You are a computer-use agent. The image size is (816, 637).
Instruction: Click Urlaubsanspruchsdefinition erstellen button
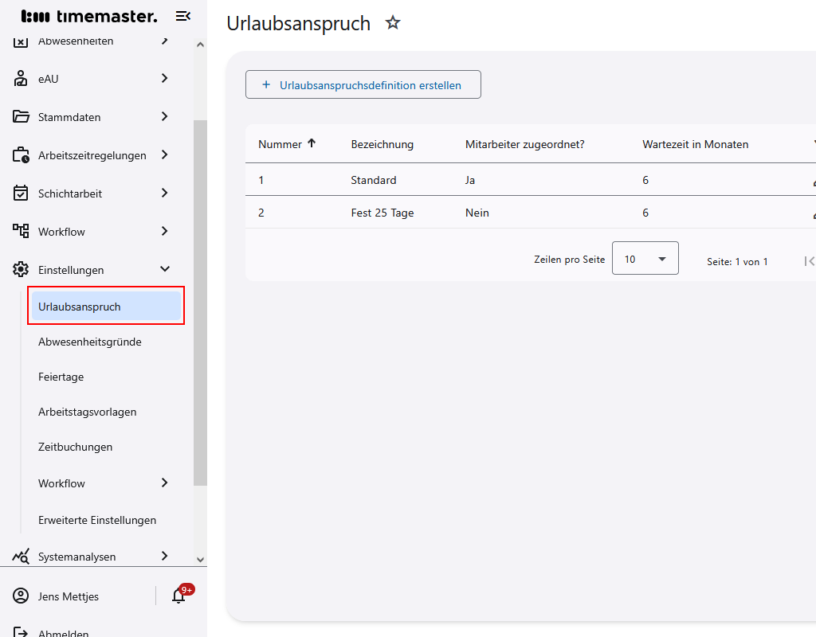point(363,85)
